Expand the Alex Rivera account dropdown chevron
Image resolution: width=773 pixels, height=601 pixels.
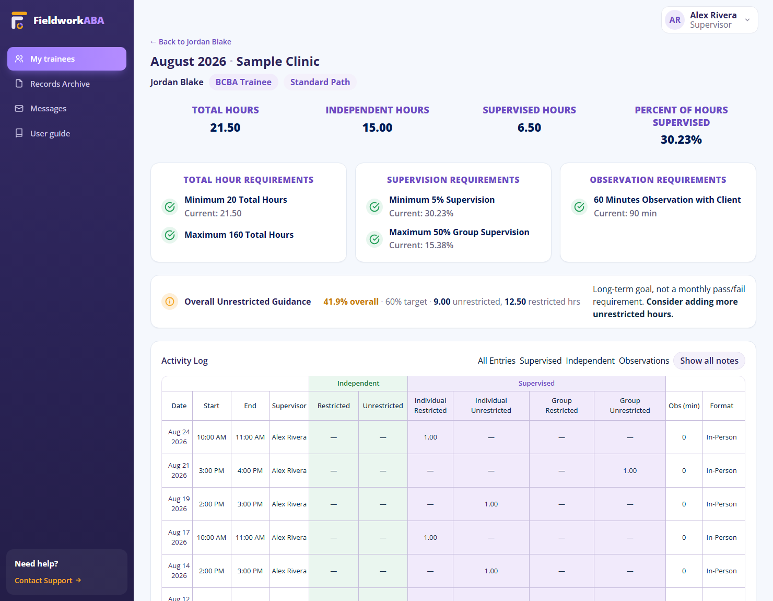(747, 20)
